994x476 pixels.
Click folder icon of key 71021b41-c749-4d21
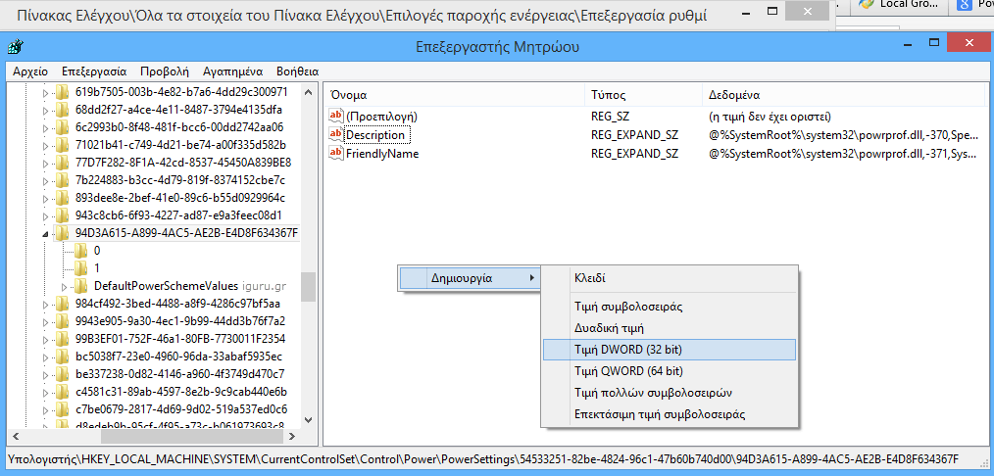pos(62,145)
